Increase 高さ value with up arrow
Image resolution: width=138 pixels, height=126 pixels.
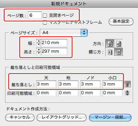pyautogui.click(x=39, y=50)
